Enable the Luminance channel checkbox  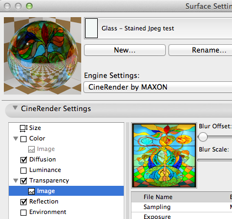[x=23, y=170]
